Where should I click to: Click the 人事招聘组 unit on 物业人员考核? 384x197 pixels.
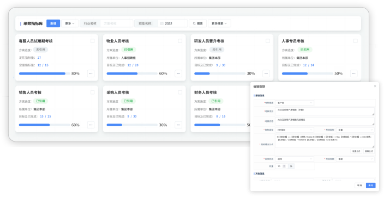[128, 58]
